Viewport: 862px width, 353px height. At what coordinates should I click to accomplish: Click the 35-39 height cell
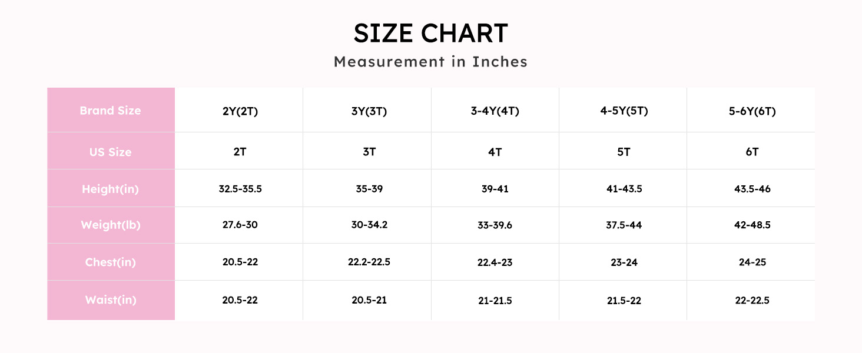(367, 189)
